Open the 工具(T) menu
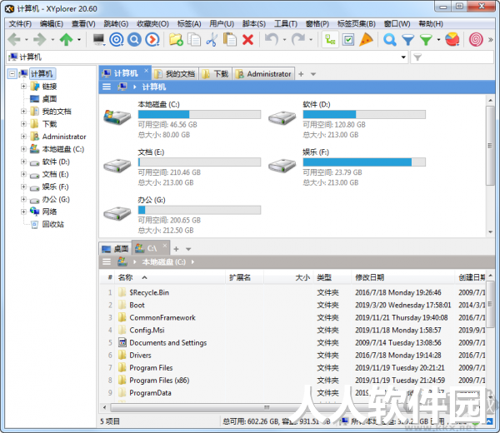This screenshot has width=500, height=433. tap(286, 24)
